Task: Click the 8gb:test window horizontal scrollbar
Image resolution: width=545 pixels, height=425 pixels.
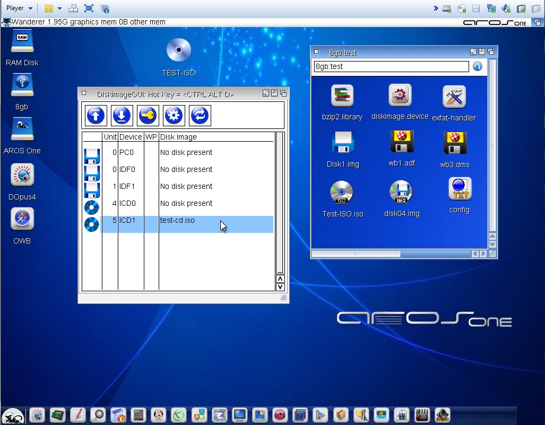Action: tap(356, 254)
